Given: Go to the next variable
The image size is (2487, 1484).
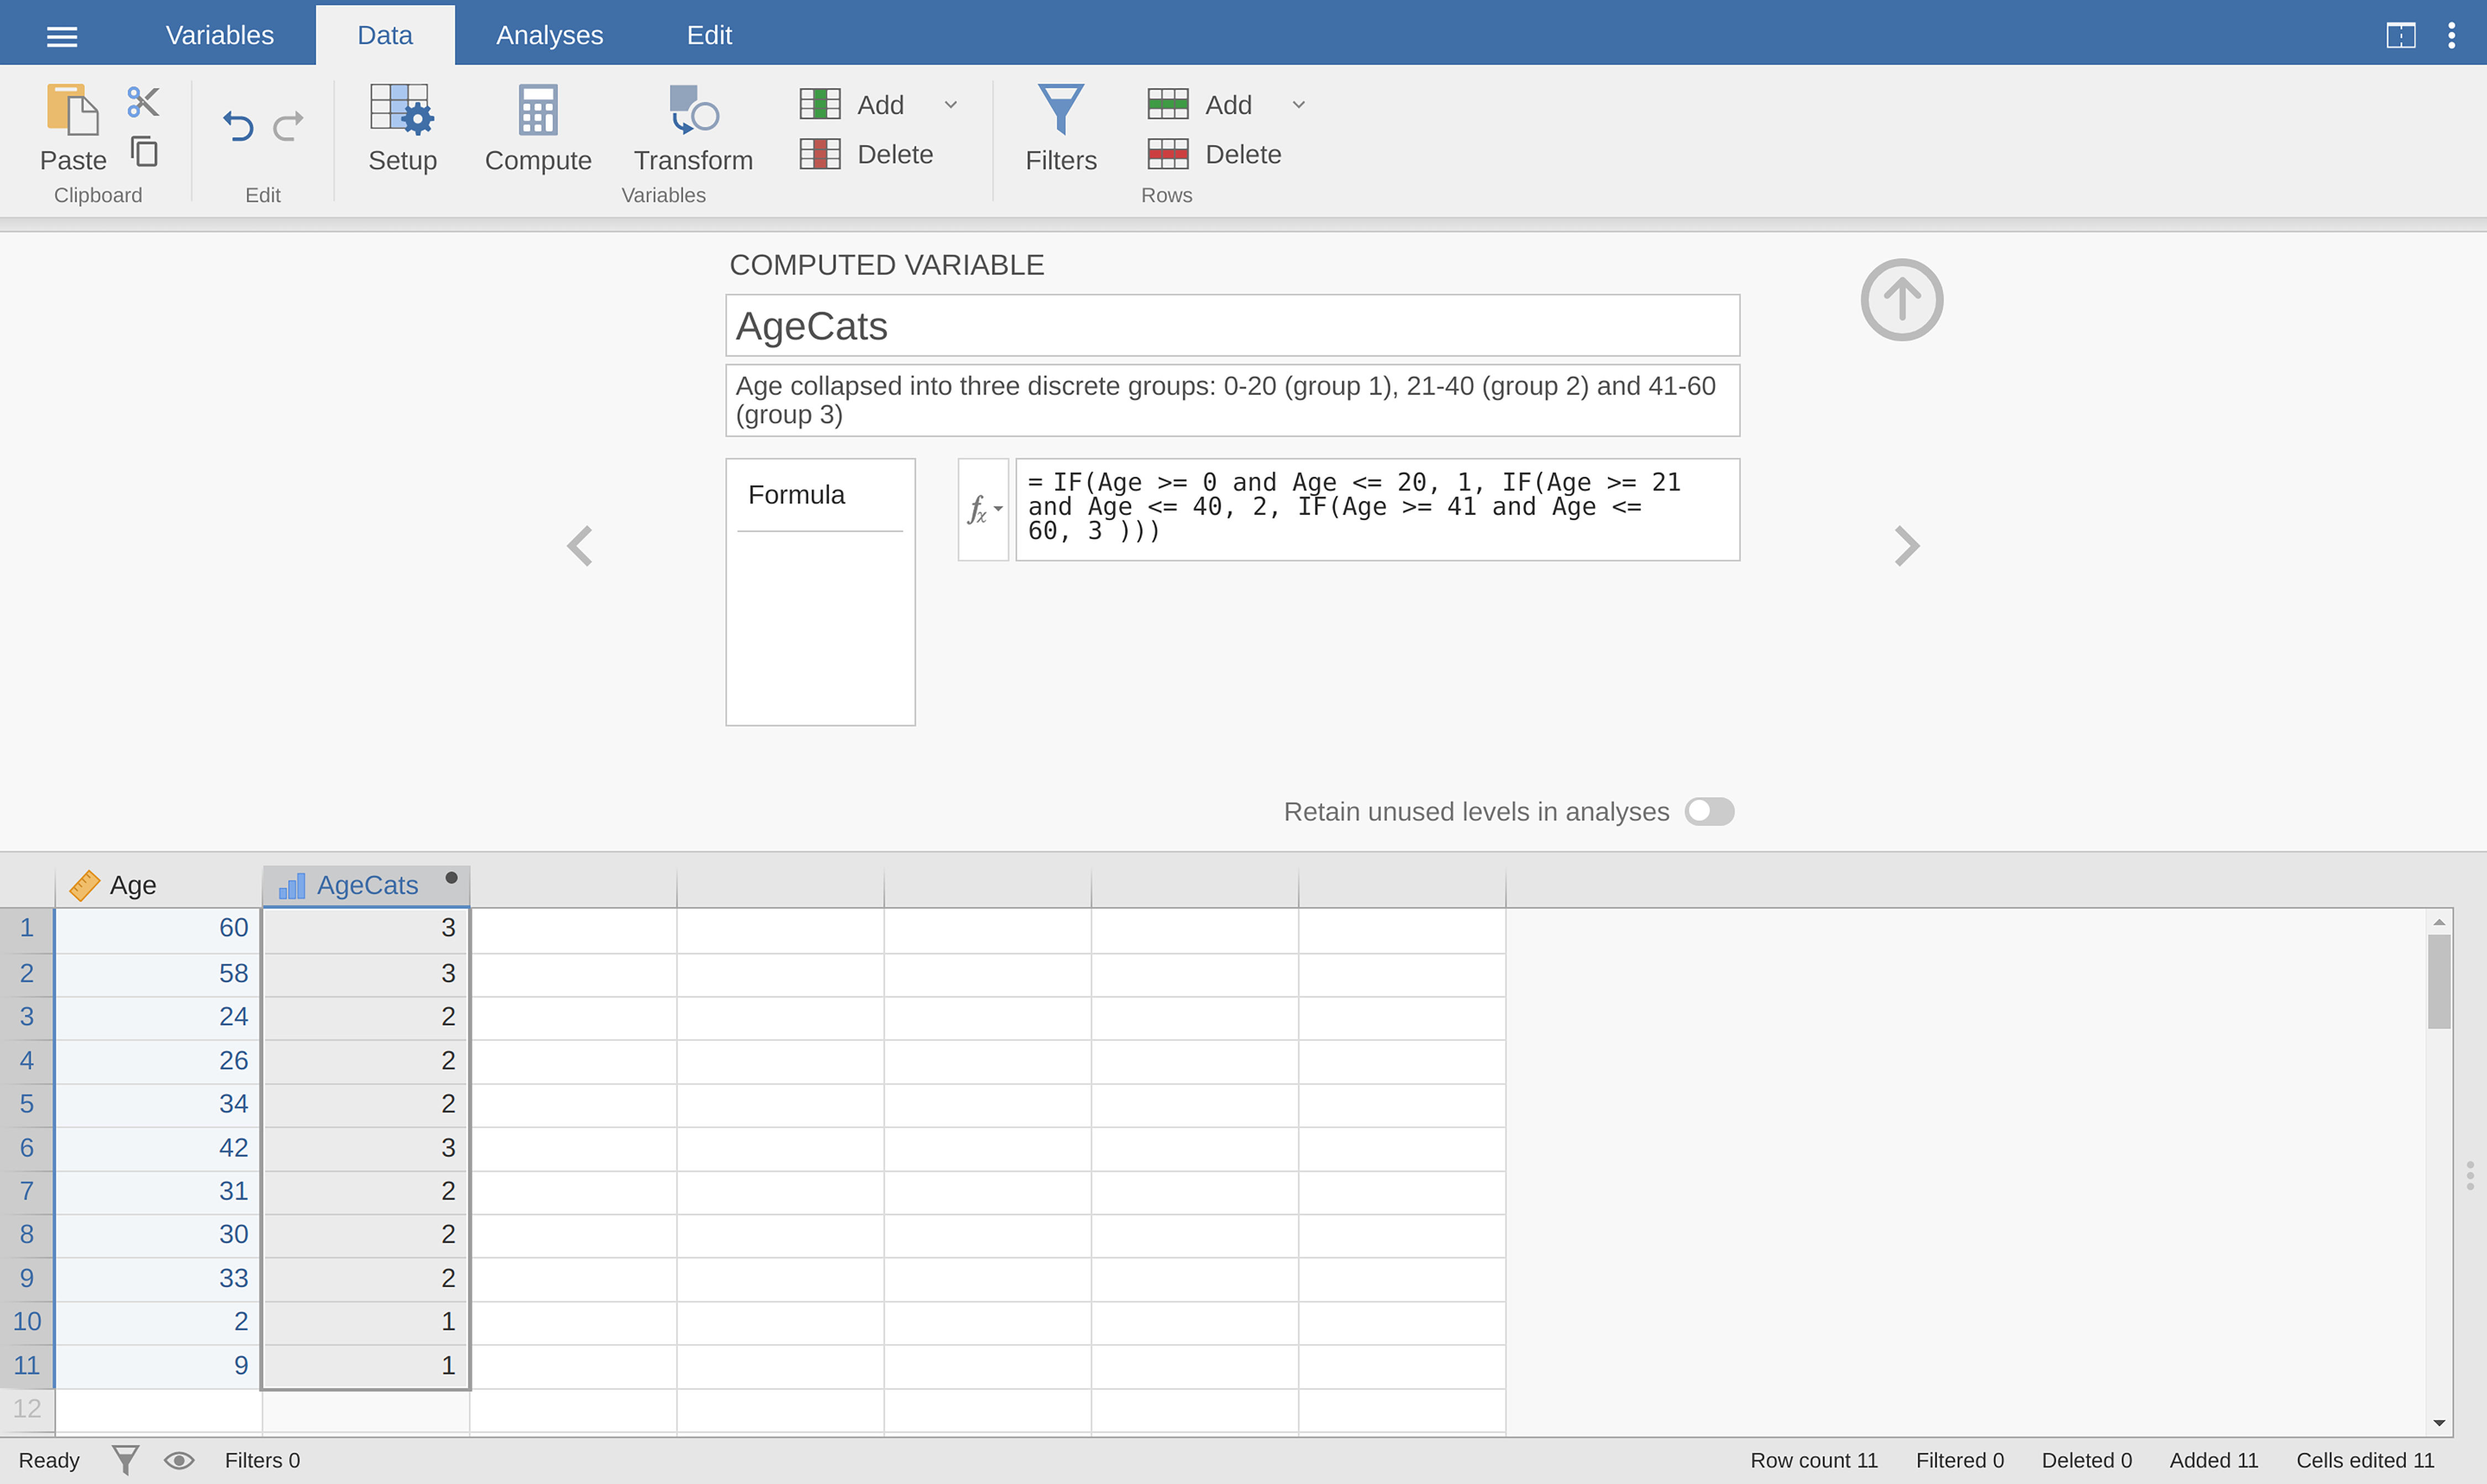Looking at the screenshot, I should (x=1907, y=546).
